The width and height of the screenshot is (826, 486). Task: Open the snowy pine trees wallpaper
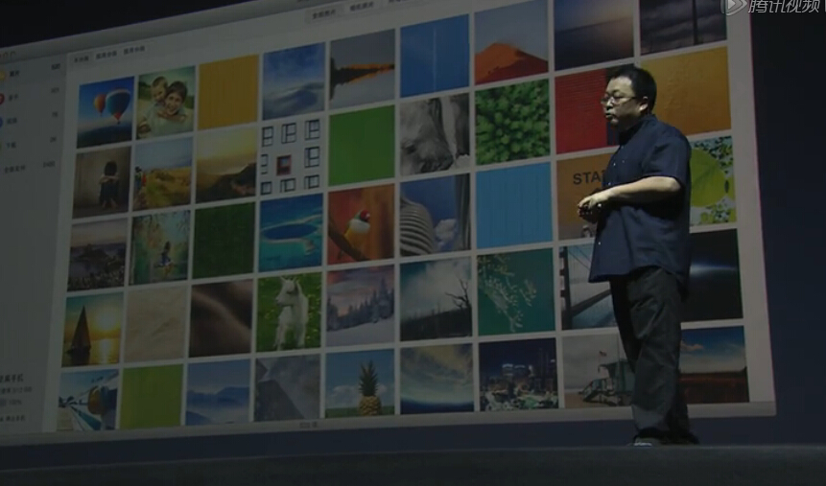[360, 304]
